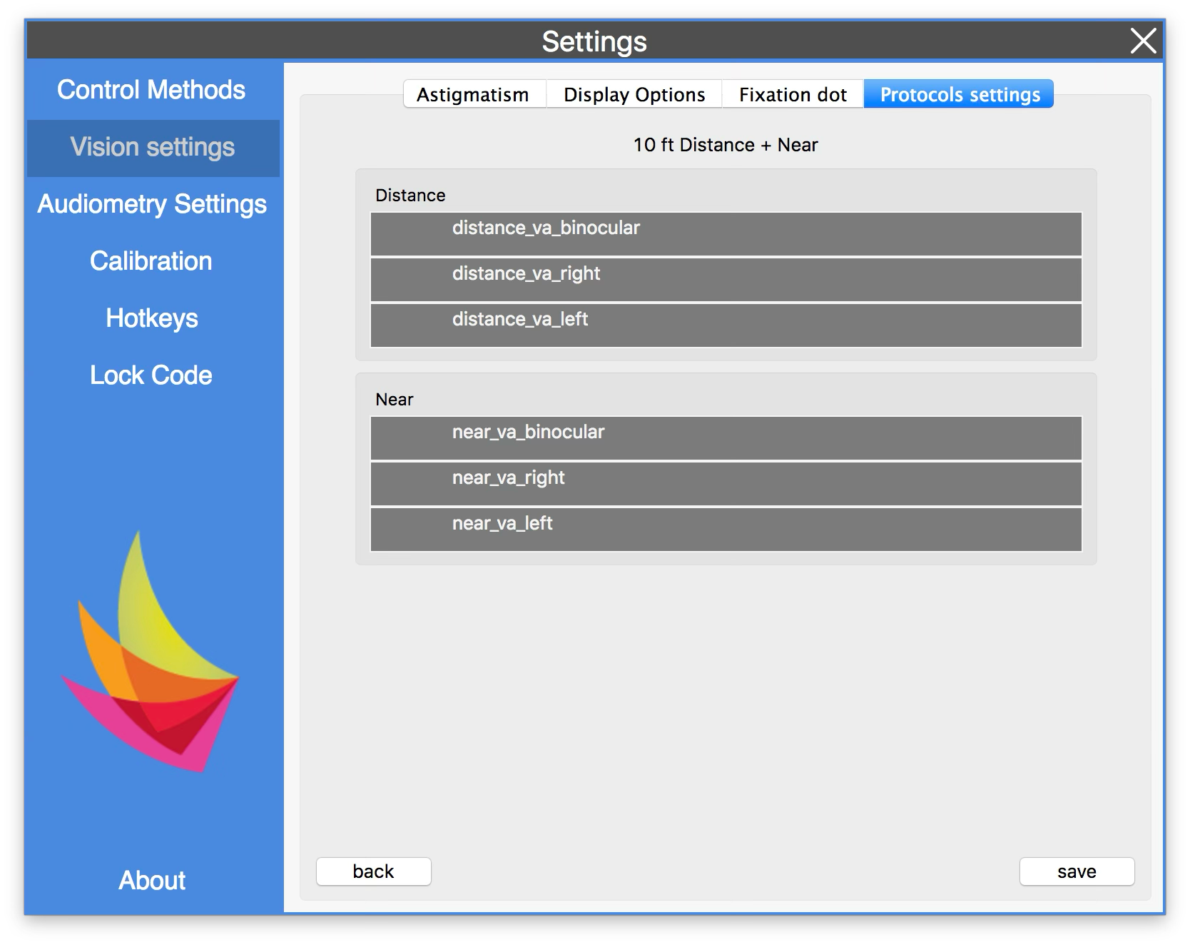Select the distance_va_binocular row
The image size is (1190, 945).
pyautogui.click(x=726, y=234)
